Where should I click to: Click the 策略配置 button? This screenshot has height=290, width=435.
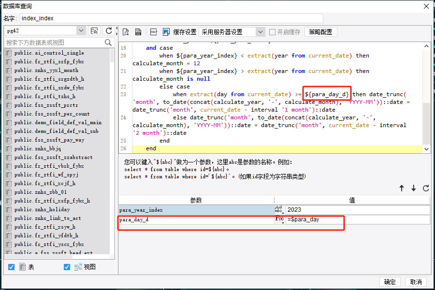(x=320, y=32)
